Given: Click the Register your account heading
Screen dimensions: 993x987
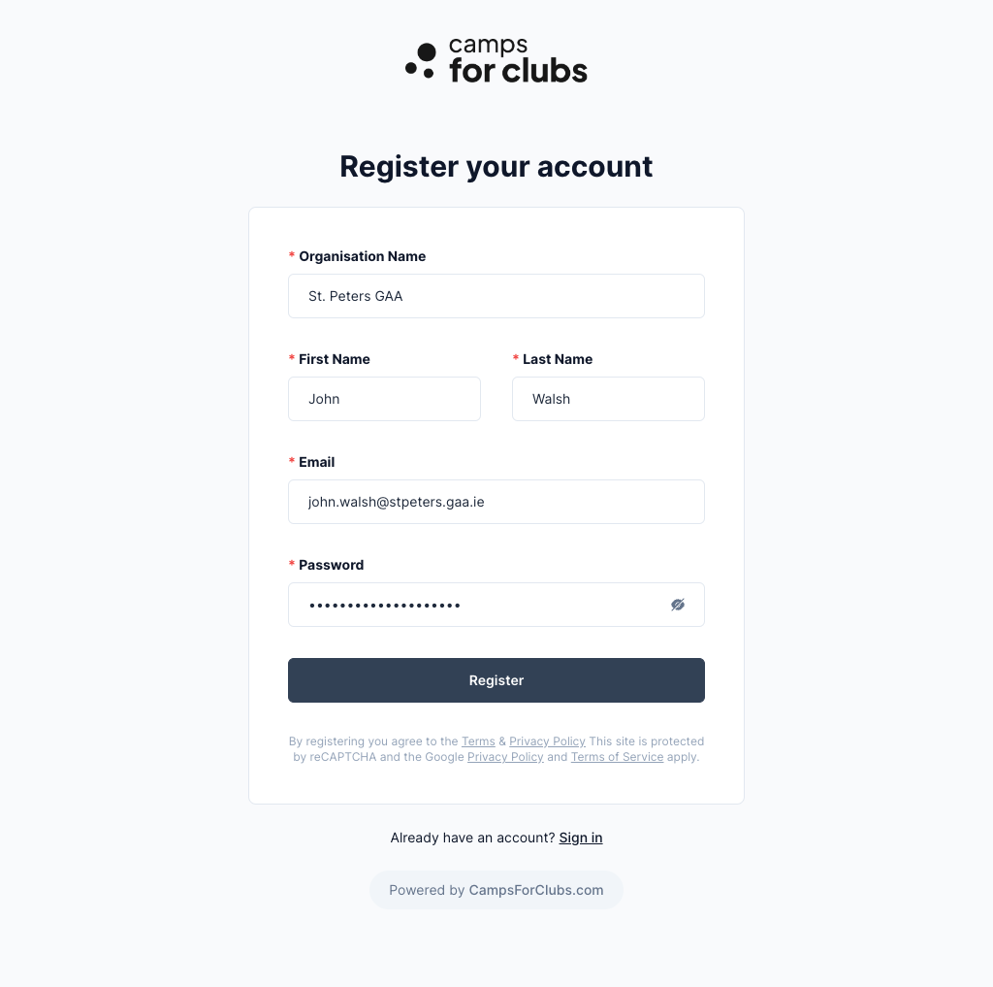Looking at the screenshot, I should pos(496,167).
